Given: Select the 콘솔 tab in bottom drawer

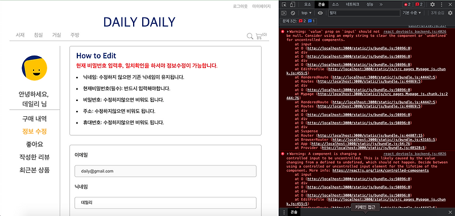Looking at the screenshot, I should point(294,212).
